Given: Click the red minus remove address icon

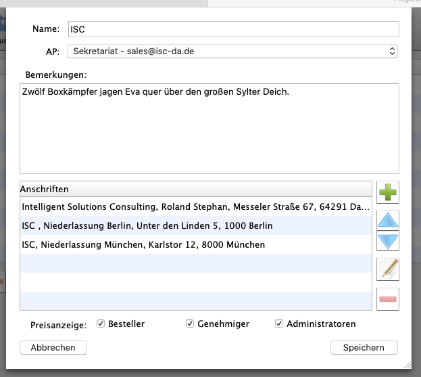Looking at the screenshot, I should 388,299.
